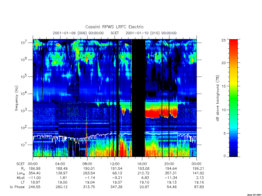Click the SCET time label 20:00
This screenshot has height=196, width=262.
(x=169, y=164)
